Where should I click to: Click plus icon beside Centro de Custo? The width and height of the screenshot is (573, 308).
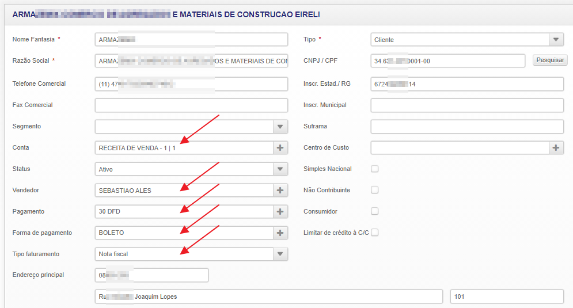tap(556, 148)
